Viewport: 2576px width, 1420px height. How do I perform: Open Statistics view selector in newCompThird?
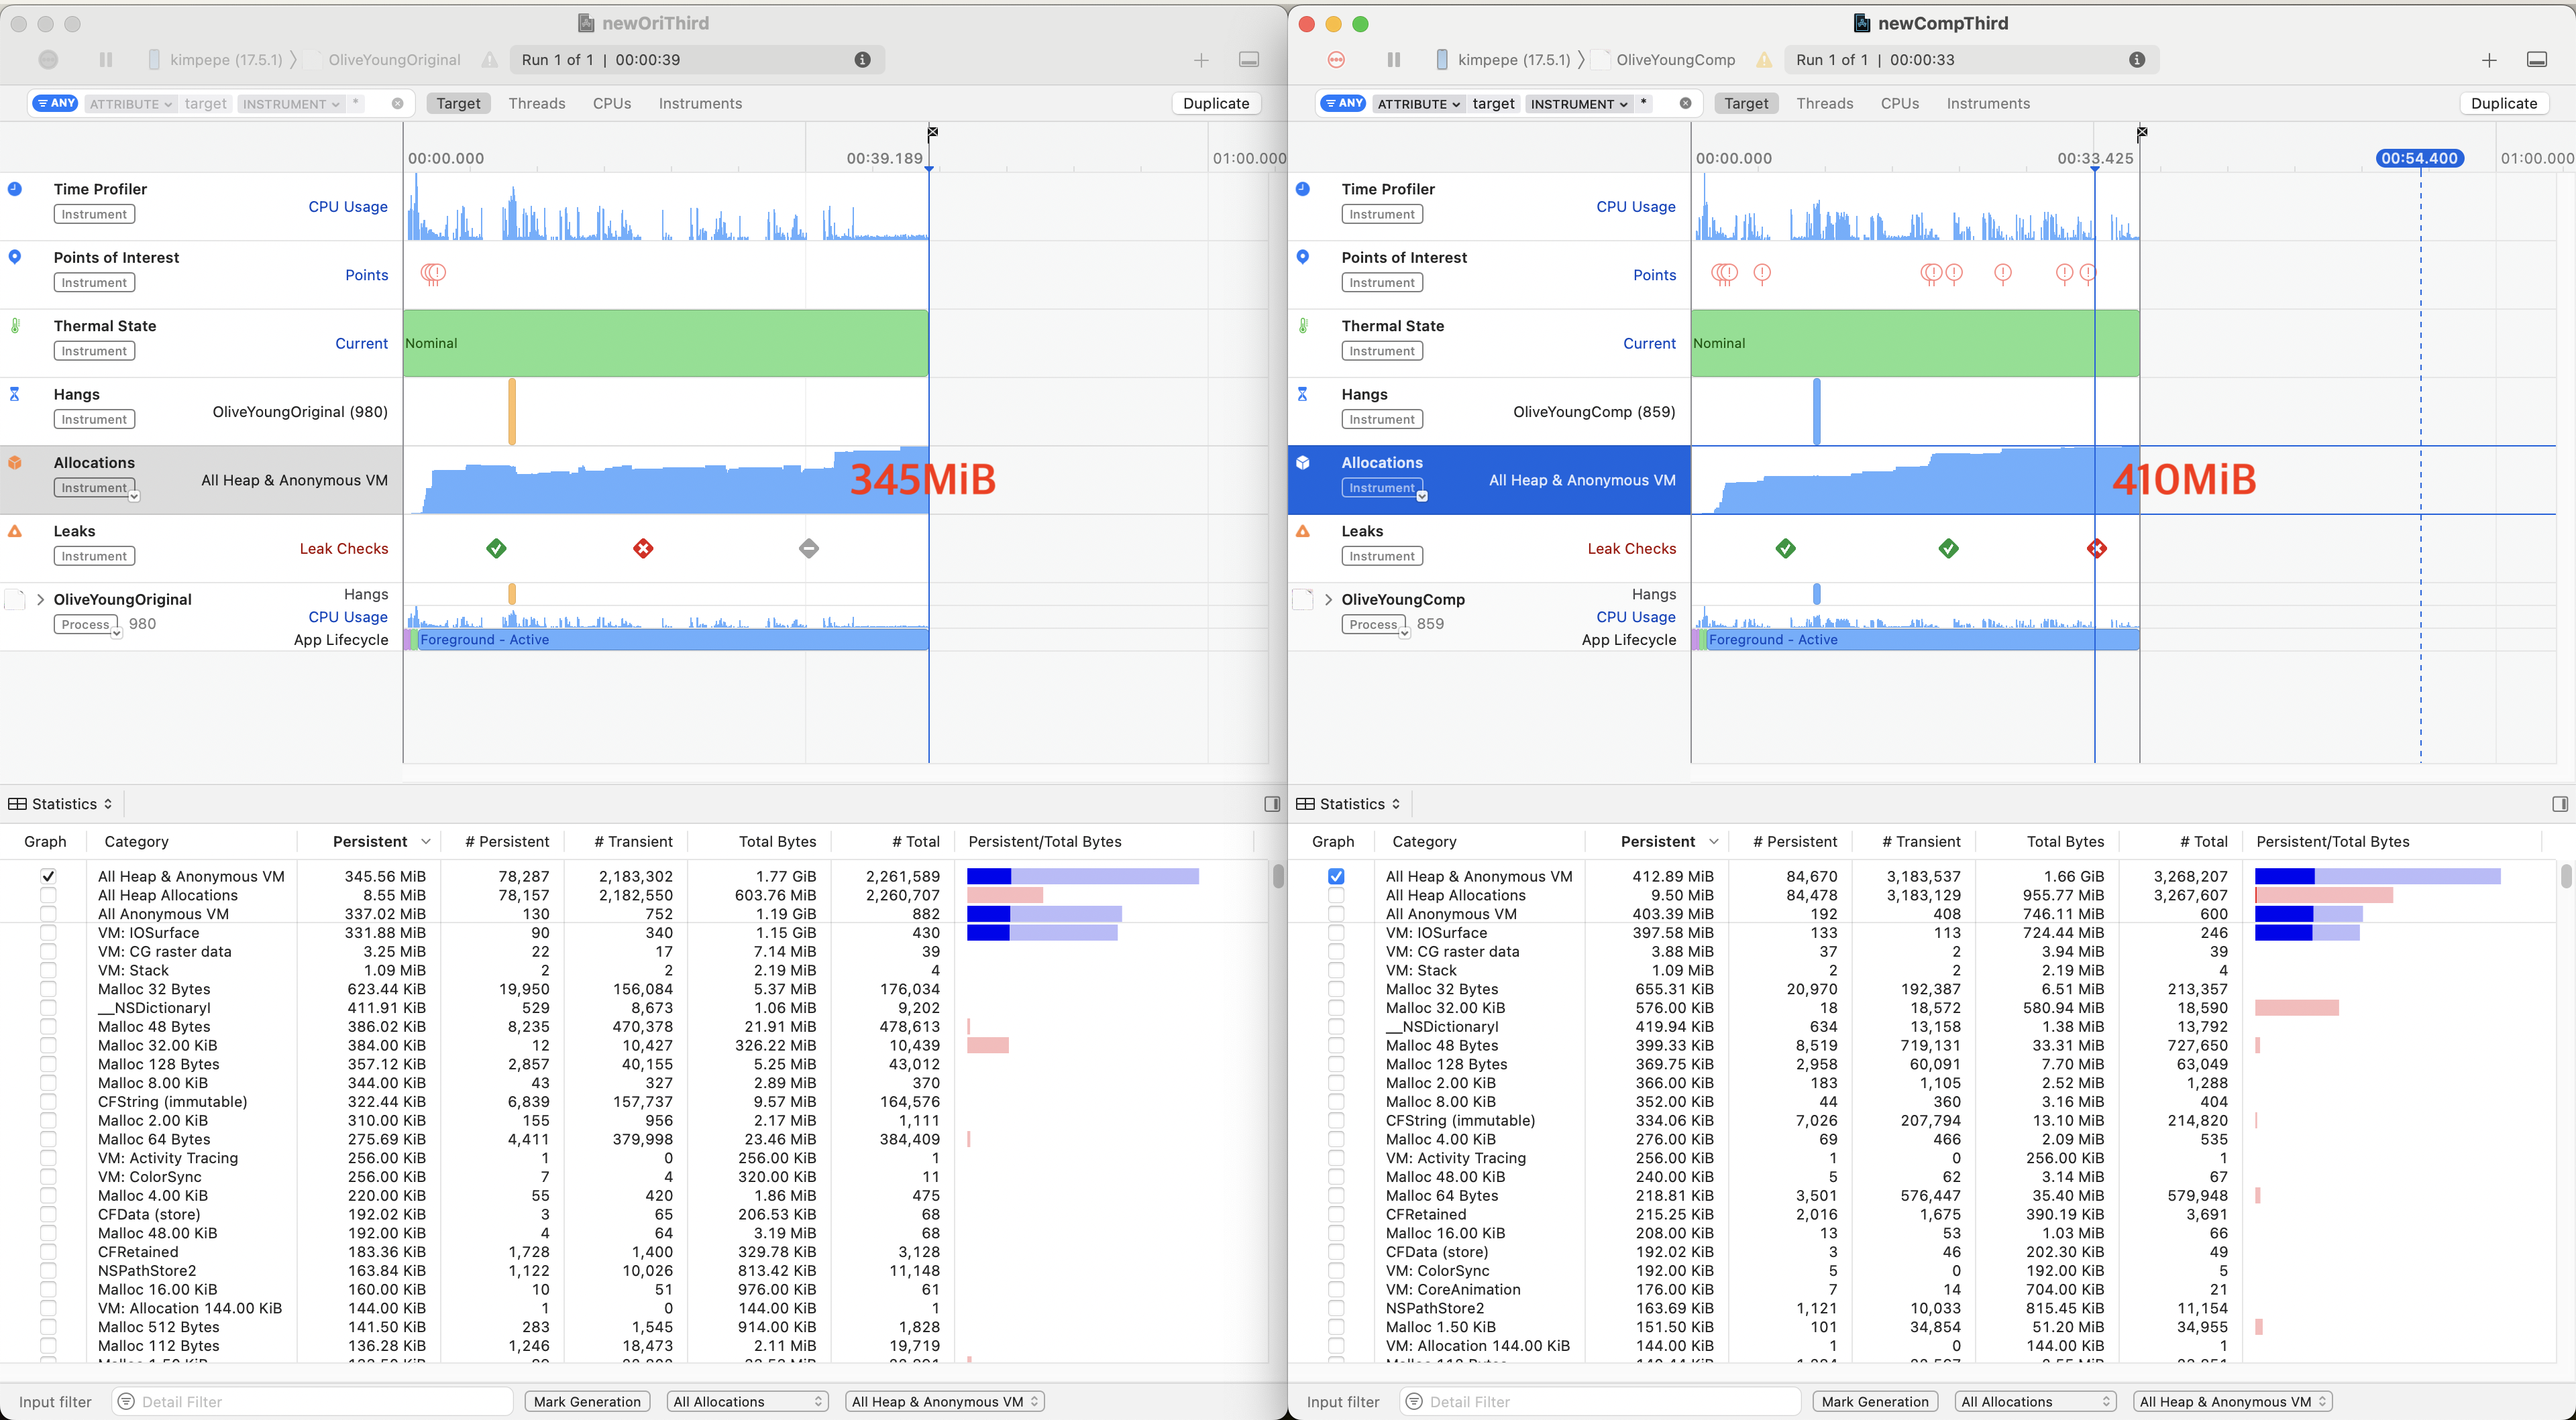coord(1349,805)
